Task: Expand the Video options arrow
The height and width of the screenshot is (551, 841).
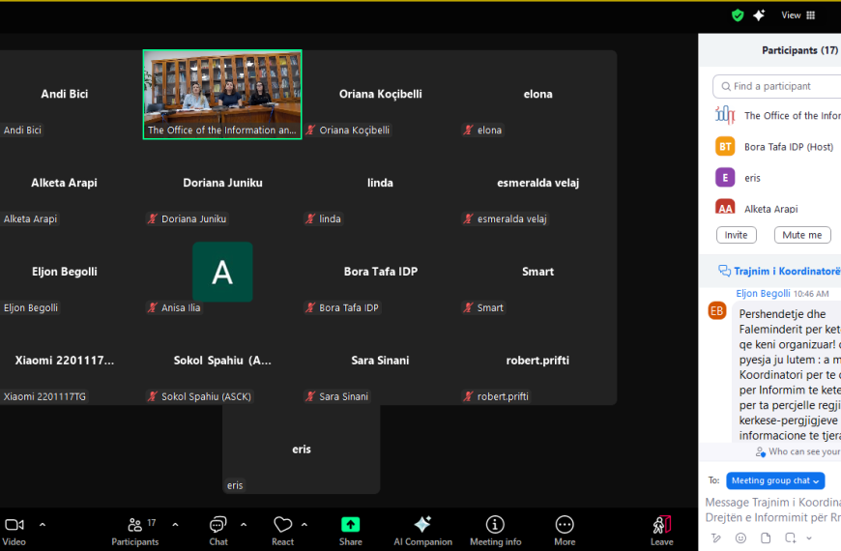Action: (x=43, y=524)
